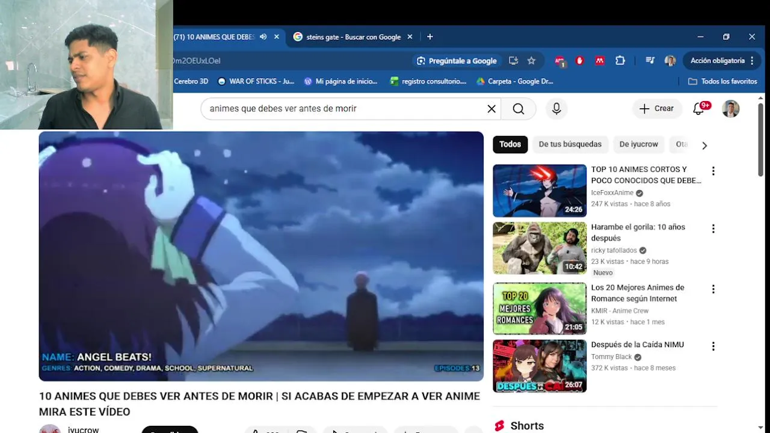Image resolution: width=770 pixels, height=433 pixels.
Task: Select the De iyucrow chip
Action: pyautogui.click(x=638, y=144)
